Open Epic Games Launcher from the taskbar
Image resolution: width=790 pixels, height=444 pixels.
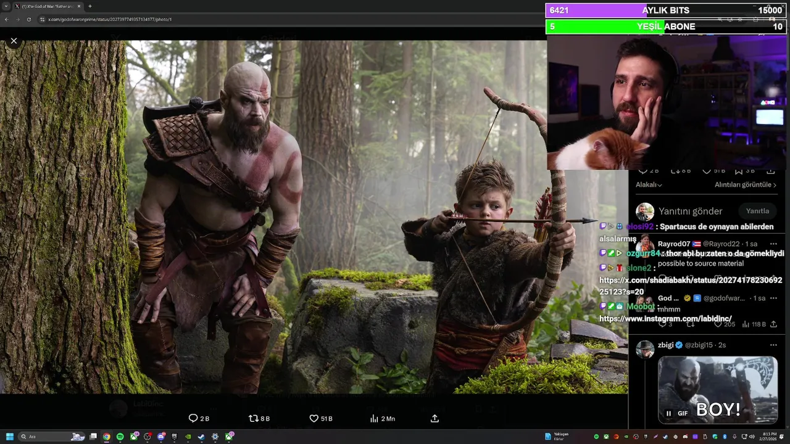pyautogui.click(x=174, y=437)
